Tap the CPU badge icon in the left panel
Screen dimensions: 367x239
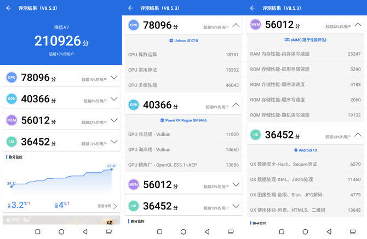(12, 77)
